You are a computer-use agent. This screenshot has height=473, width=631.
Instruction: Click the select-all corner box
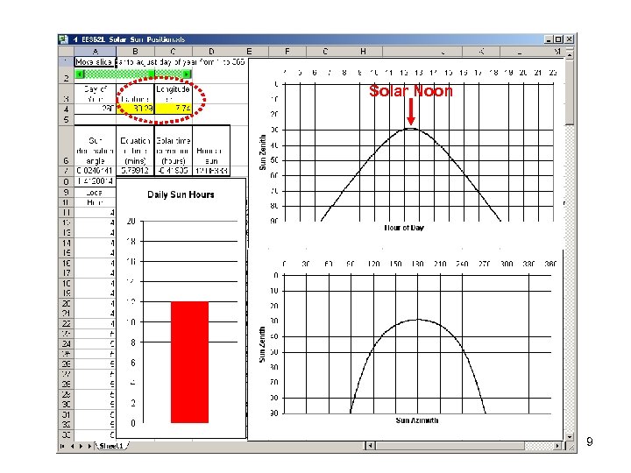point(67,52)
